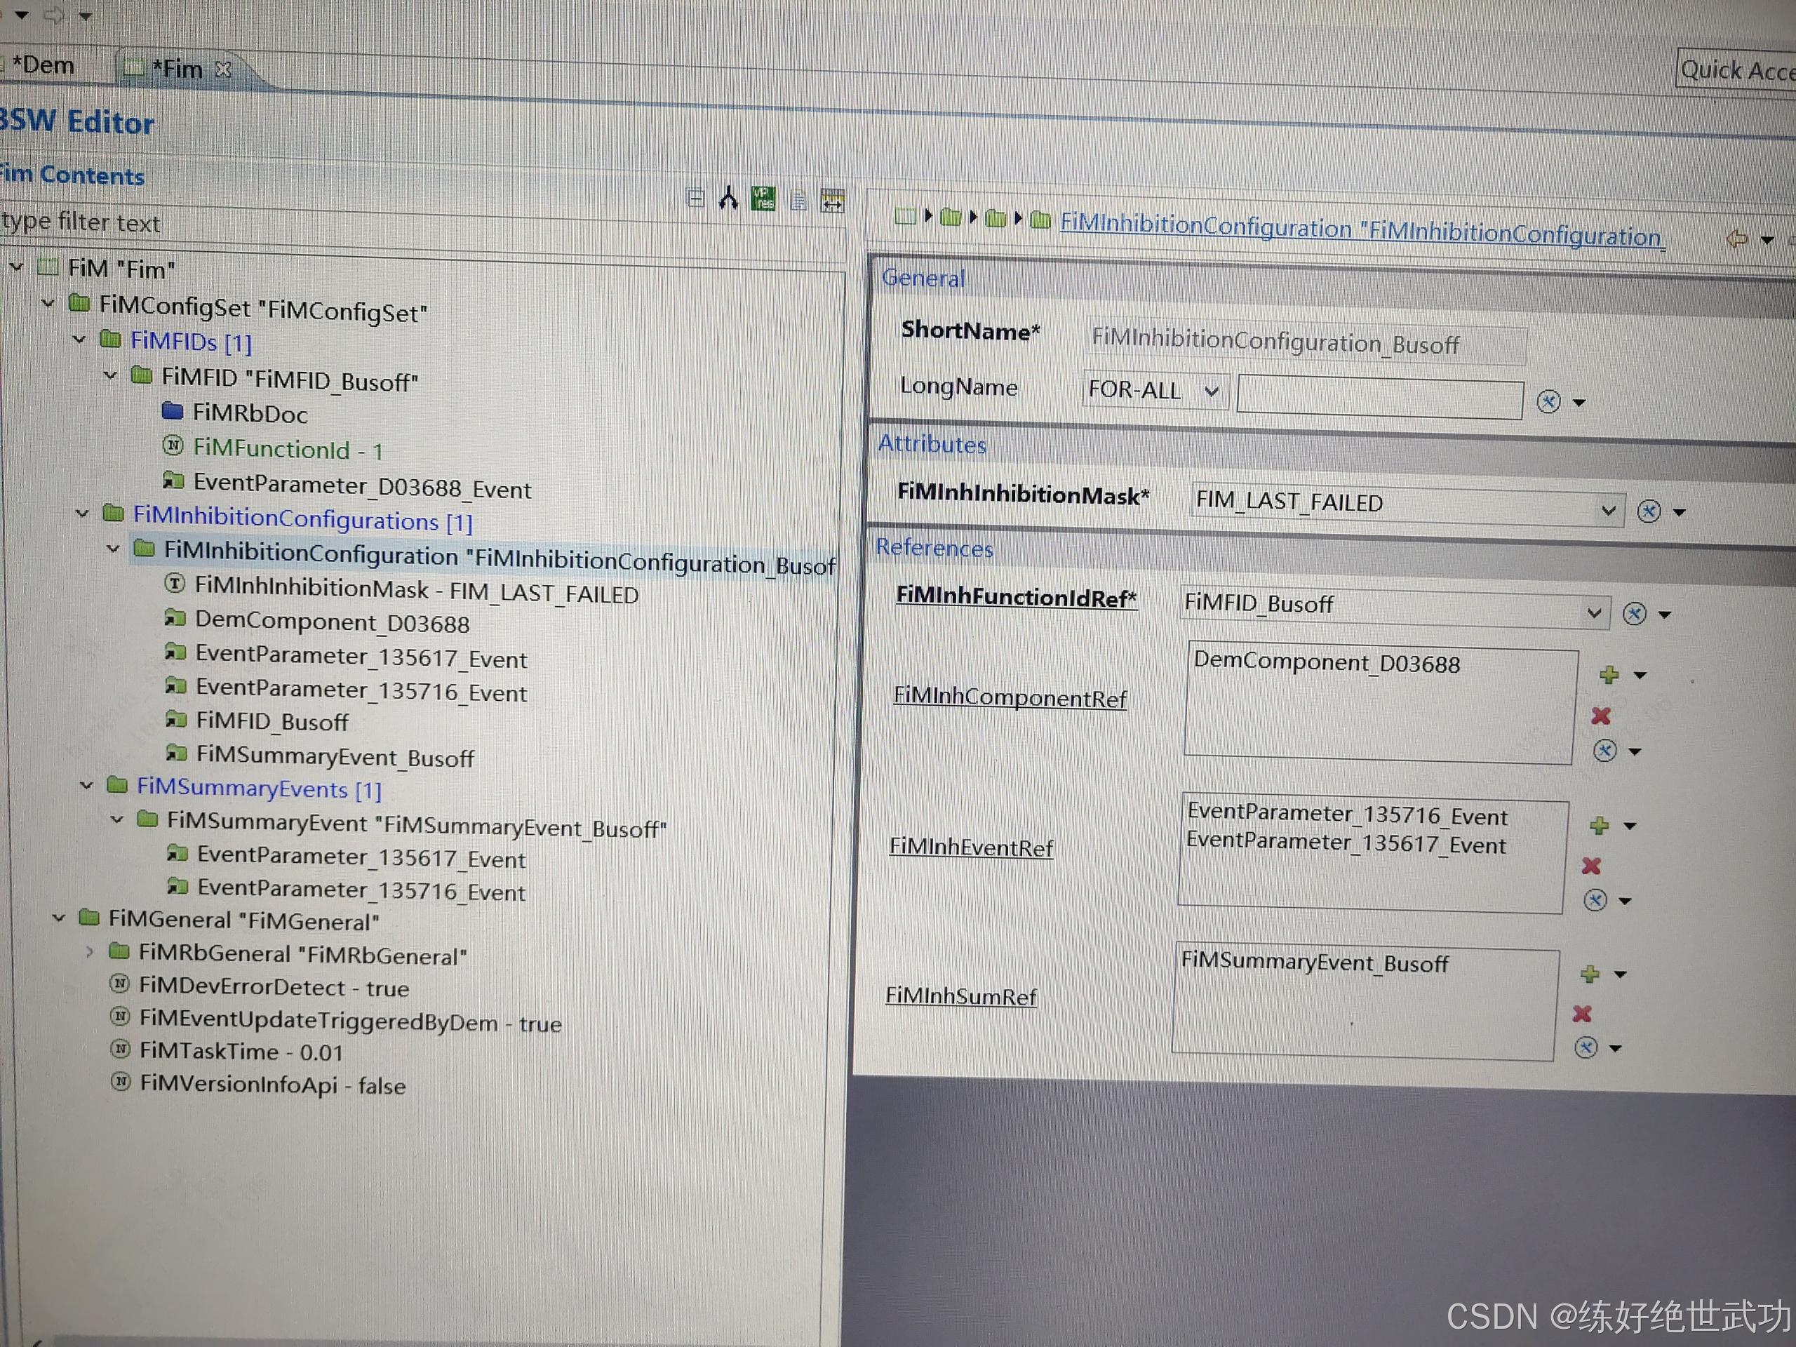Click the black fork-arrow hierarchy icon

click(x=728, y=198)
